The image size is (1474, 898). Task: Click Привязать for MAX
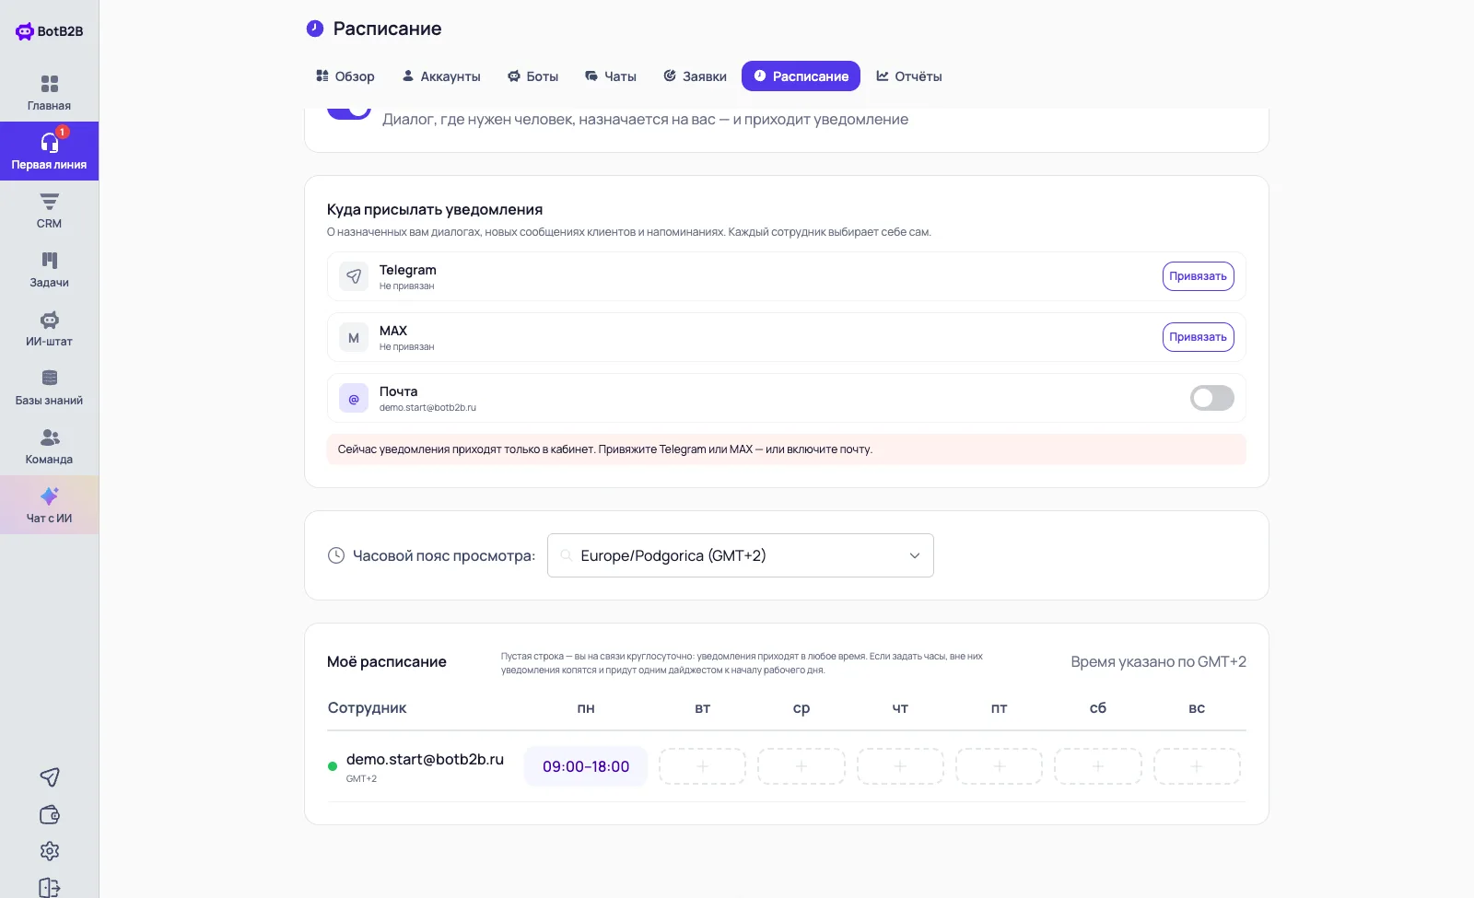(x=1199, y=337)
